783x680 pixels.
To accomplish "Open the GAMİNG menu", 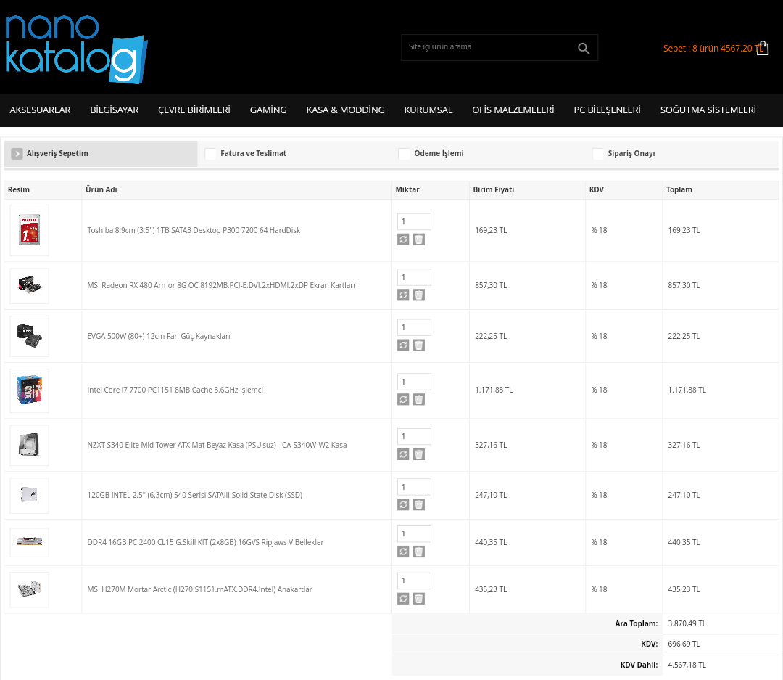I will [x=268, y=110].
